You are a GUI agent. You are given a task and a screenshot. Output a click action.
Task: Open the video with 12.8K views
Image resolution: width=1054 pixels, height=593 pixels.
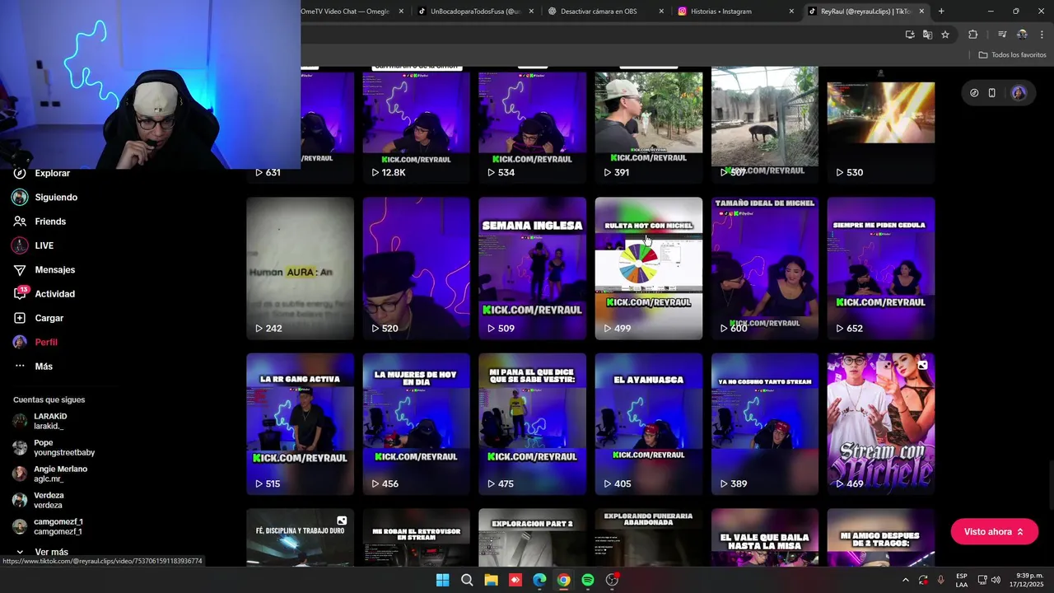coord(416,125)
